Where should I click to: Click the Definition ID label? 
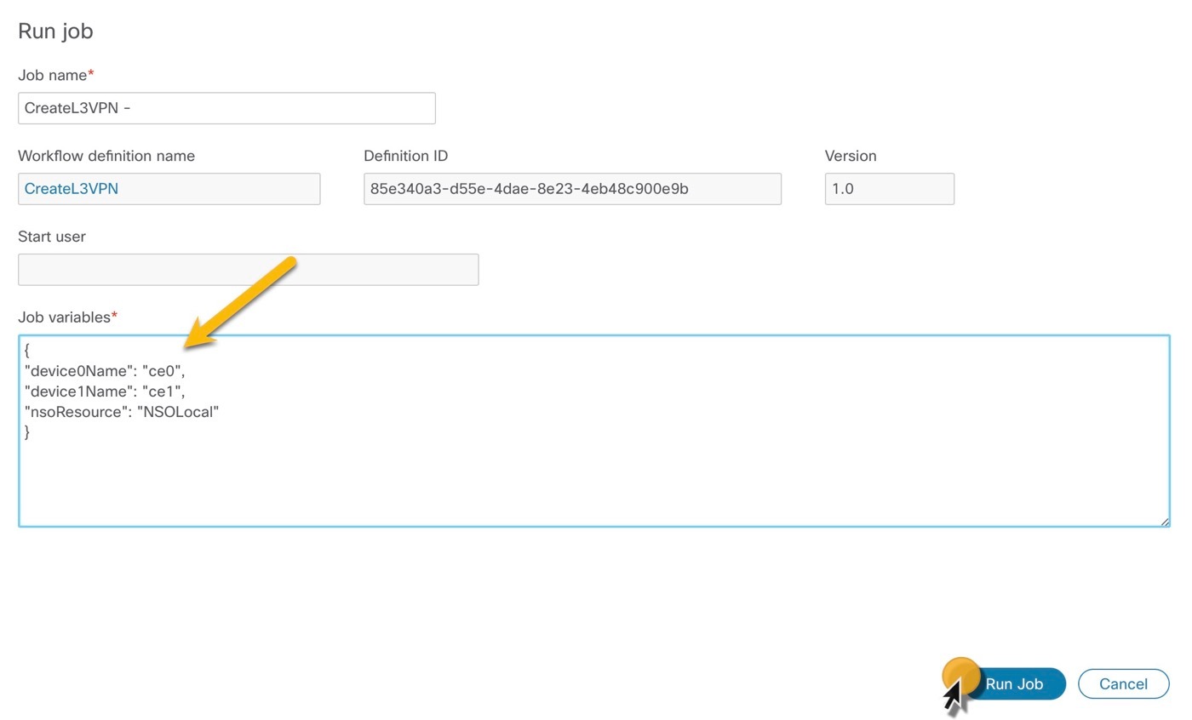coord(405,156)
